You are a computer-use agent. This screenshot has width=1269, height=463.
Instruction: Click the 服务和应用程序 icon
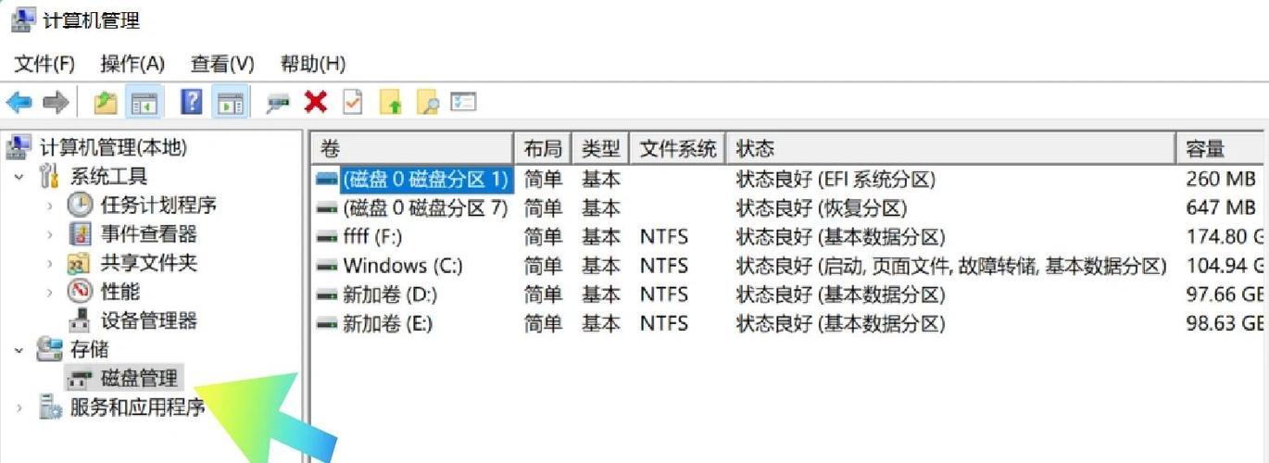50,407
